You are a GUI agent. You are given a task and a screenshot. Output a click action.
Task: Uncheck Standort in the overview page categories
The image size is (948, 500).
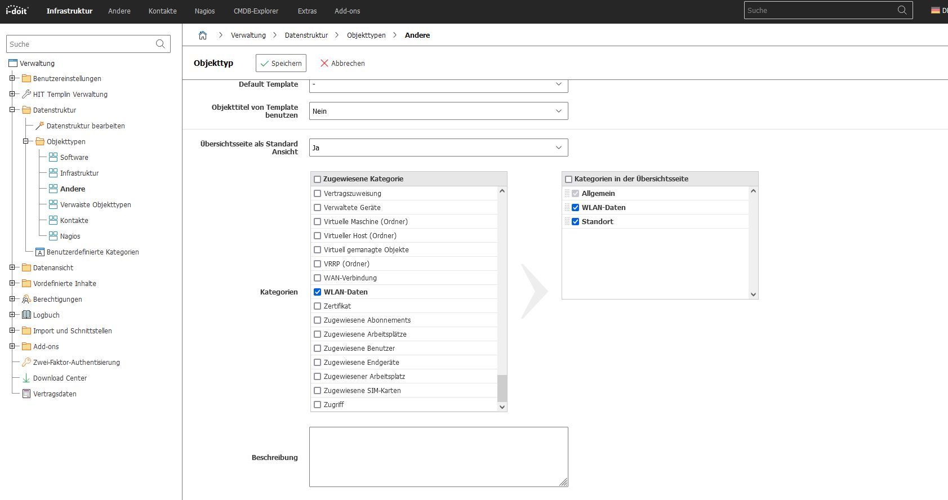point(575,221)
